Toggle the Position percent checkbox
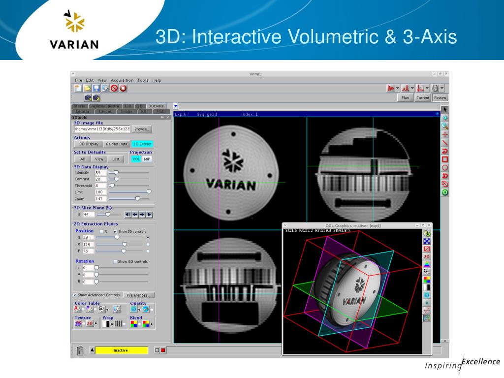The height and width of the screenshot is (378, 504). pyautogui.click(x=101, y=231)
